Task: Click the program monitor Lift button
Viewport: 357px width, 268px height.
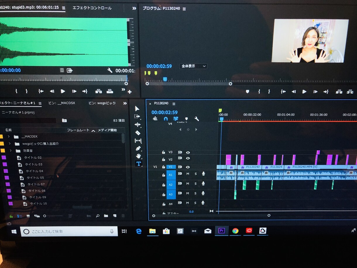Action: (339, 92)
